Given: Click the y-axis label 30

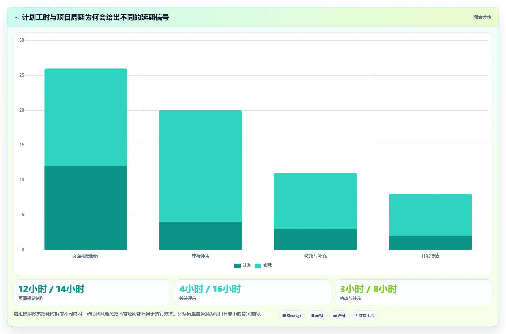Looking at the screenshot, I should click(x=22, y=40).
